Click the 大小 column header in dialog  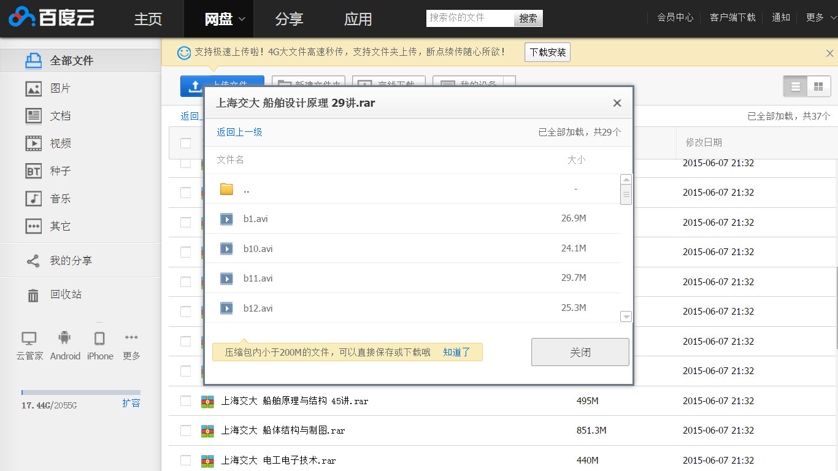[x=576, y=159]
